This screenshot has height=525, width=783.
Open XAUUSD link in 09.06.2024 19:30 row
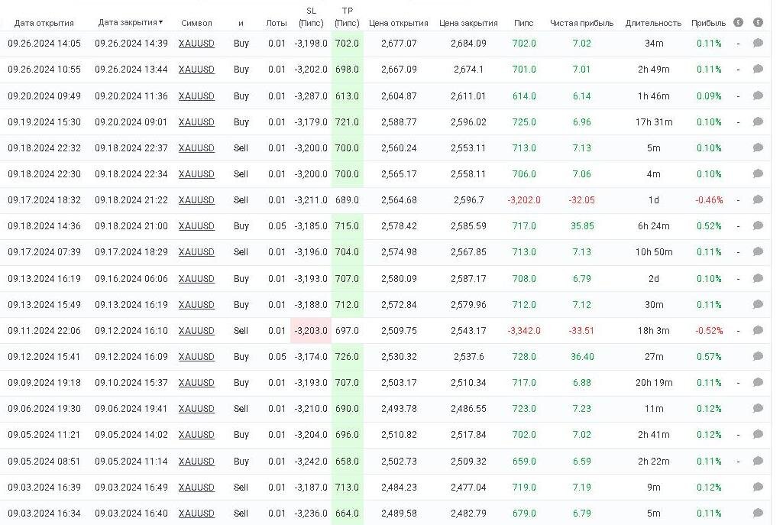coord(196,409)
